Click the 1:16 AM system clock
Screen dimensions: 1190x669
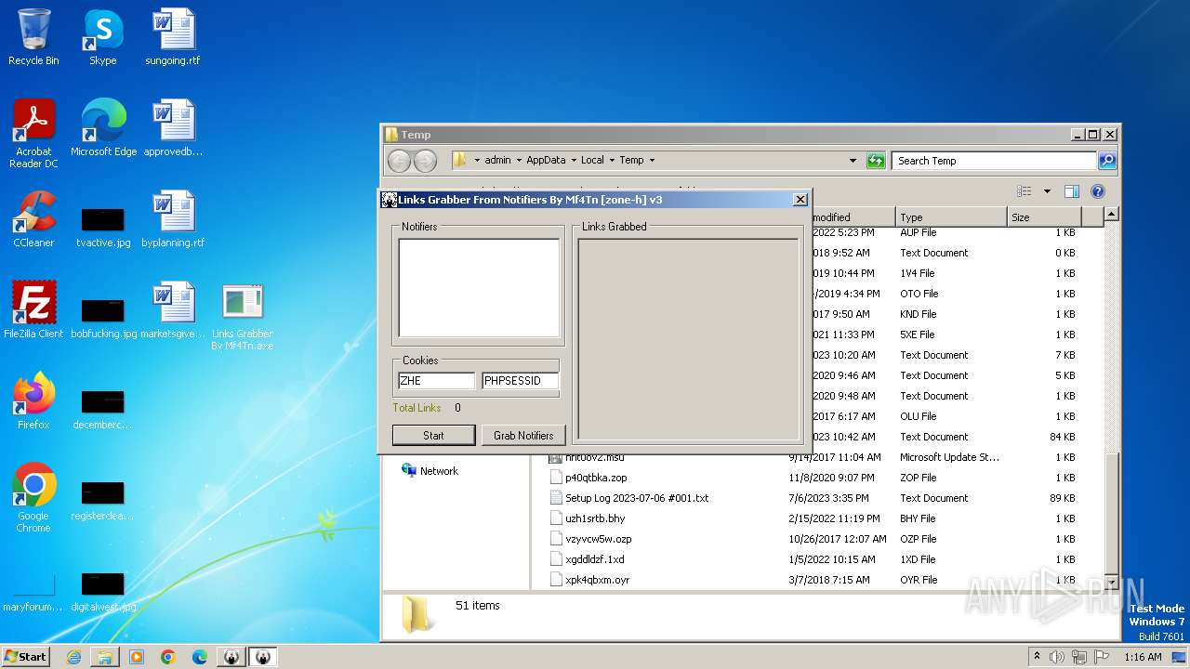click(1143, 657)
